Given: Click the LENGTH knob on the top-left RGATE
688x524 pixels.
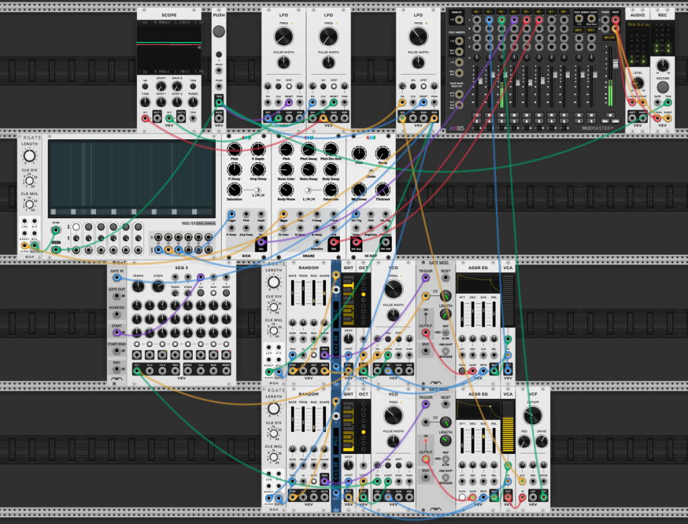Looking at the screenshot, I should pos(30,156).
